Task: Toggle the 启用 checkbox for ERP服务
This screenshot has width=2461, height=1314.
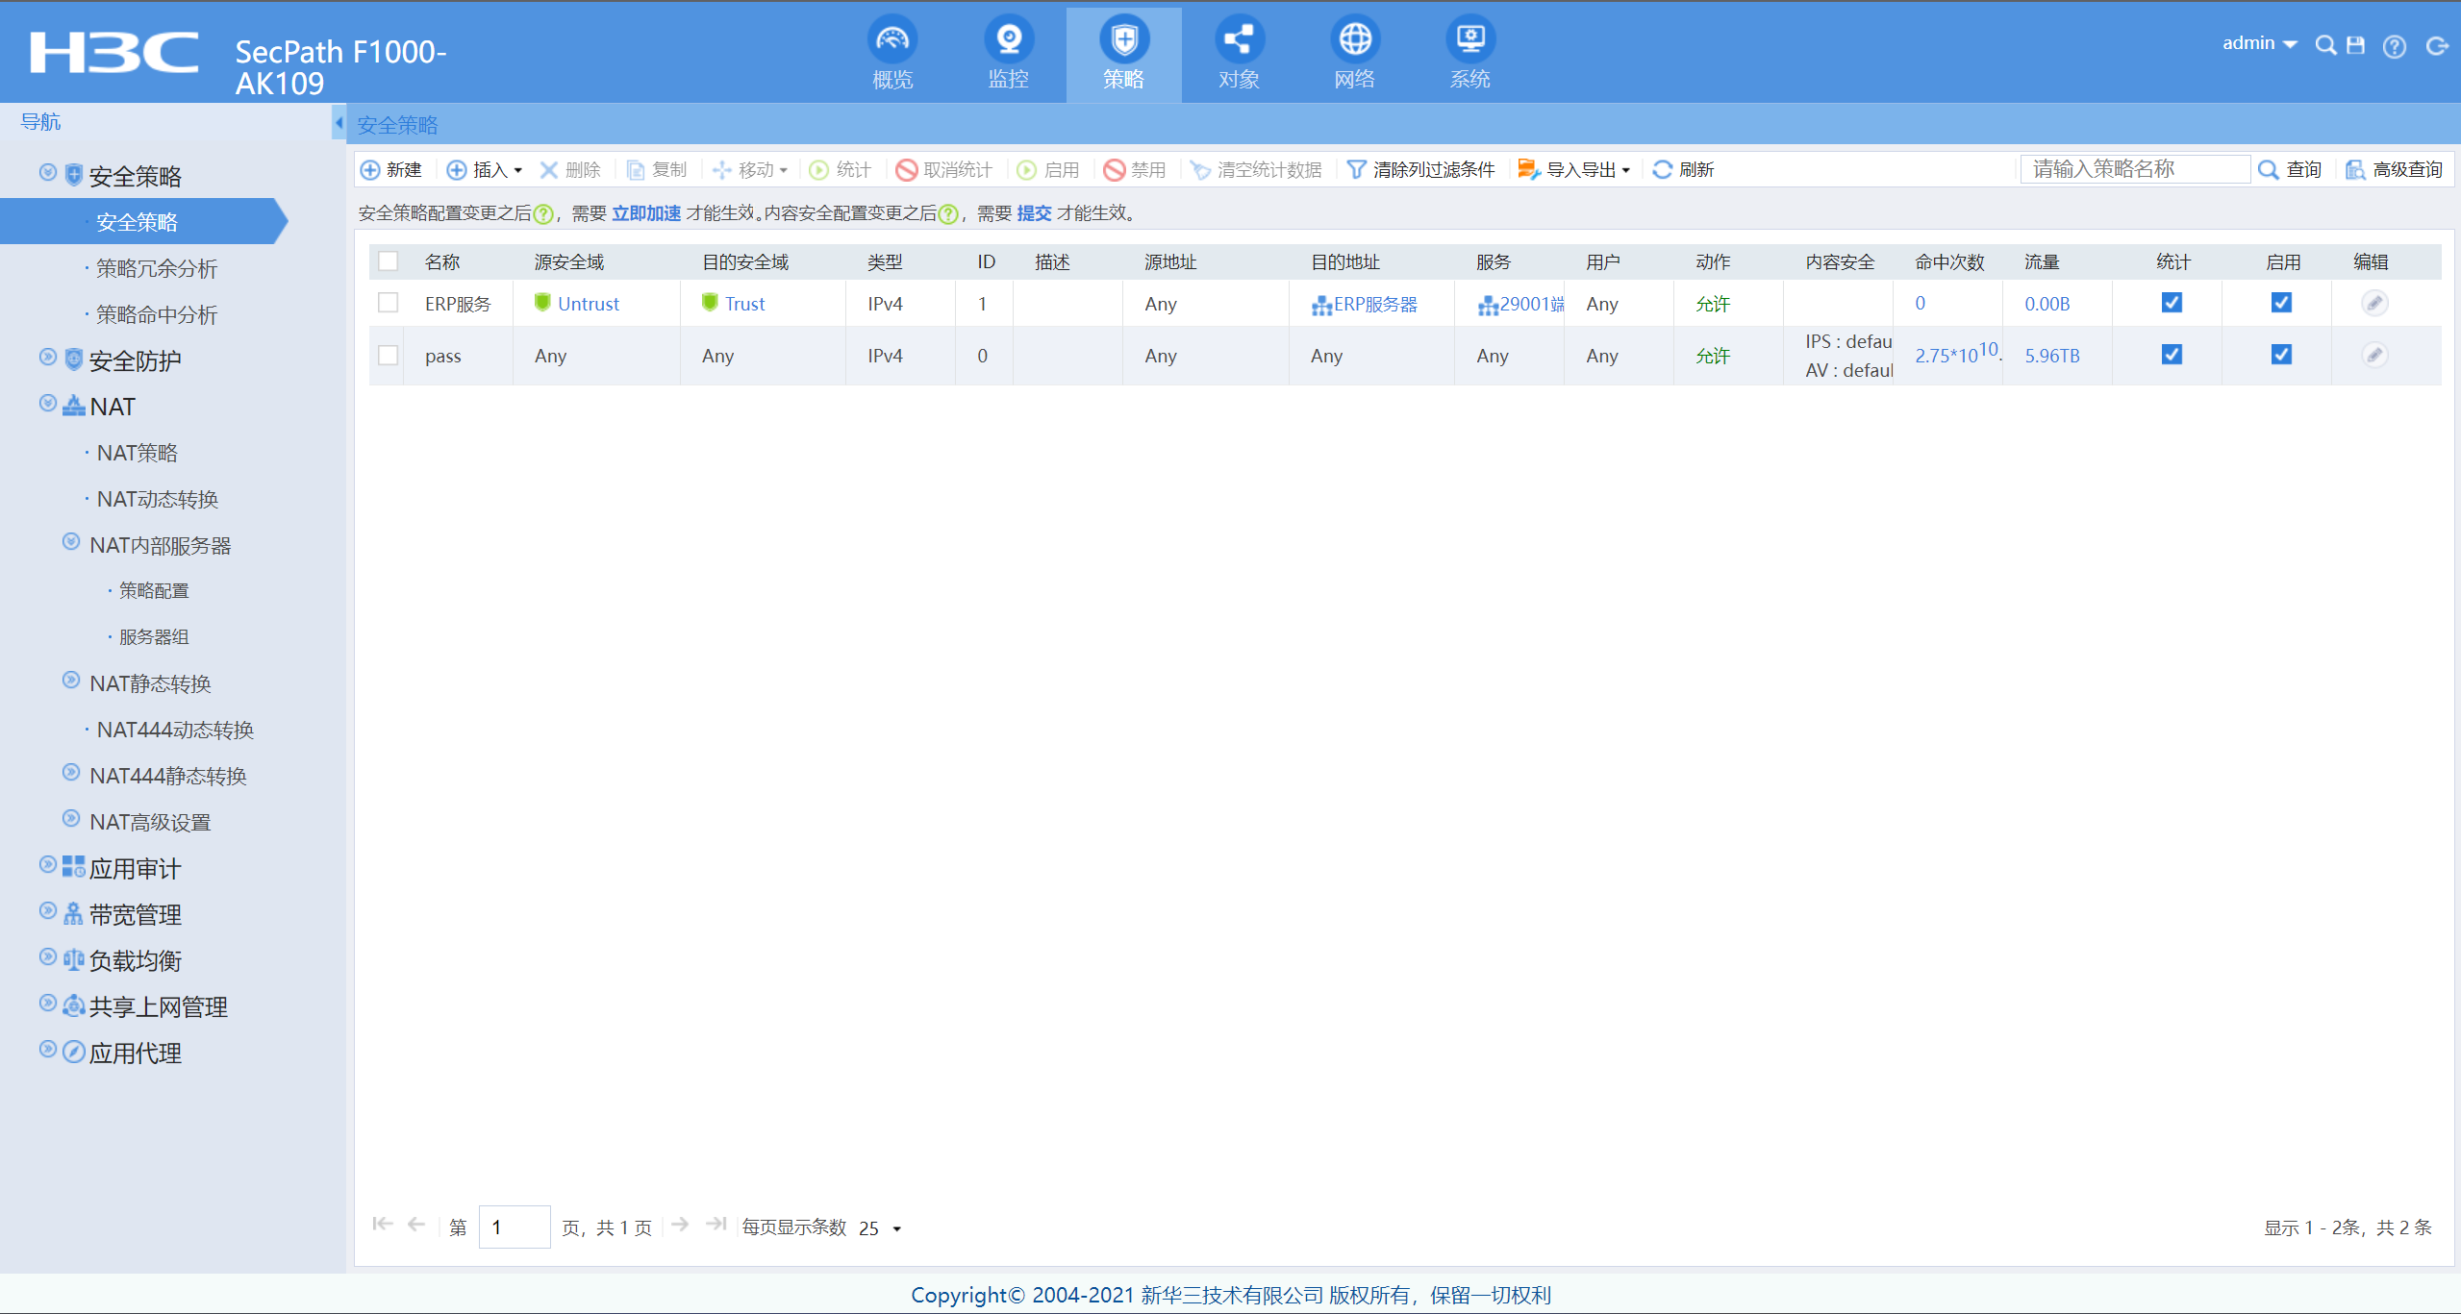Action: point(2280,303)
